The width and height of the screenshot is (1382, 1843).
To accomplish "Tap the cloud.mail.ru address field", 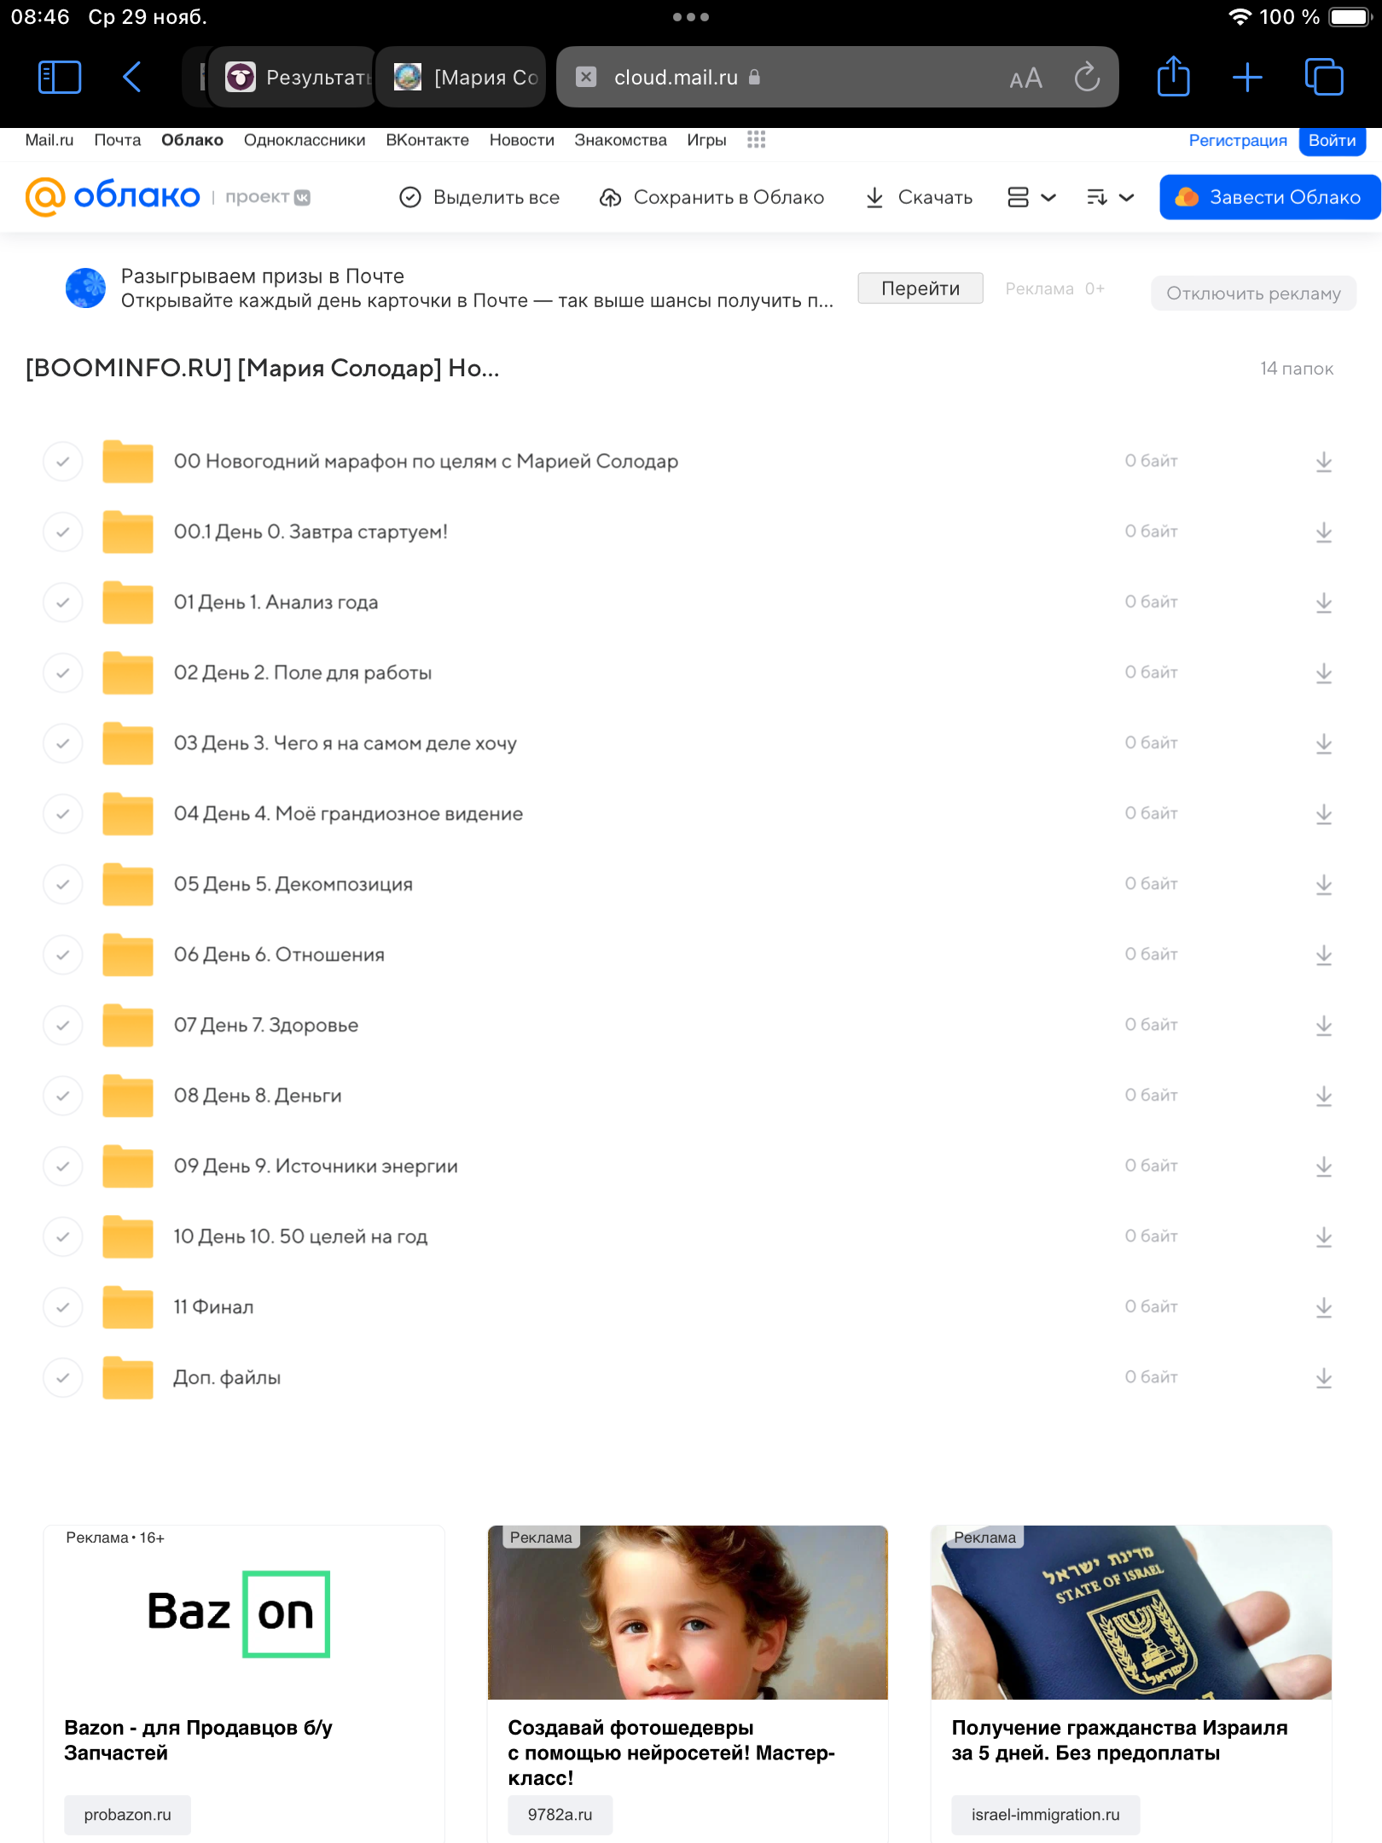I will click(x=837, y=77).
